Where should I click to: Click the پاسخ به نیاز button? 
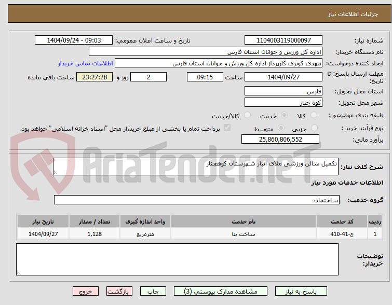(301, 292)
